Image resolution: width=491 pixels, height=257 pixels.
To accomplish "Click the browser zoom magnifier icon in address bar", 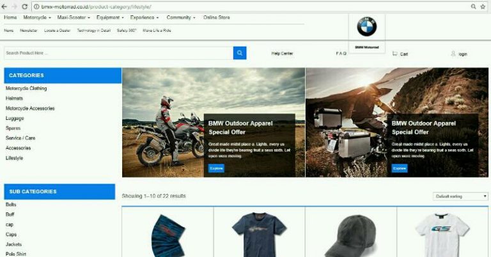I will click(473, 6).
